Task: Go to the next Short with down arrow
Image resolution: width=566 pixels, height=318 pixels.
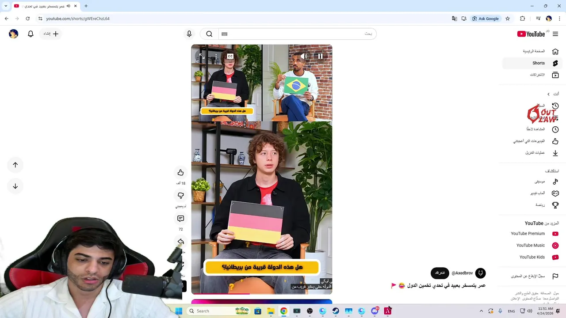Action: pos(15,186)
